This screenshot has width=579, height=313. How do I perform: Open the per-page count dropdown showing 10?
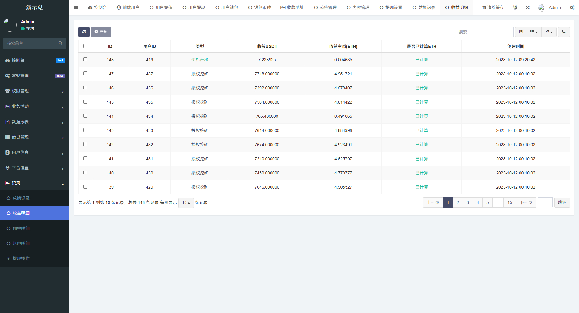pos(186,203)
